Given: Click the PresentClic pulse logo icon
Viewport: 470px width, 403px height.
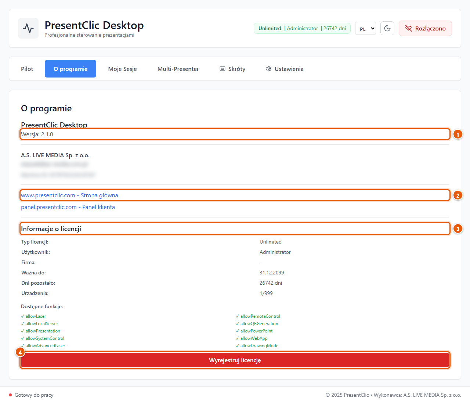Looking at the screenshot, I should [x=28, y=28].
